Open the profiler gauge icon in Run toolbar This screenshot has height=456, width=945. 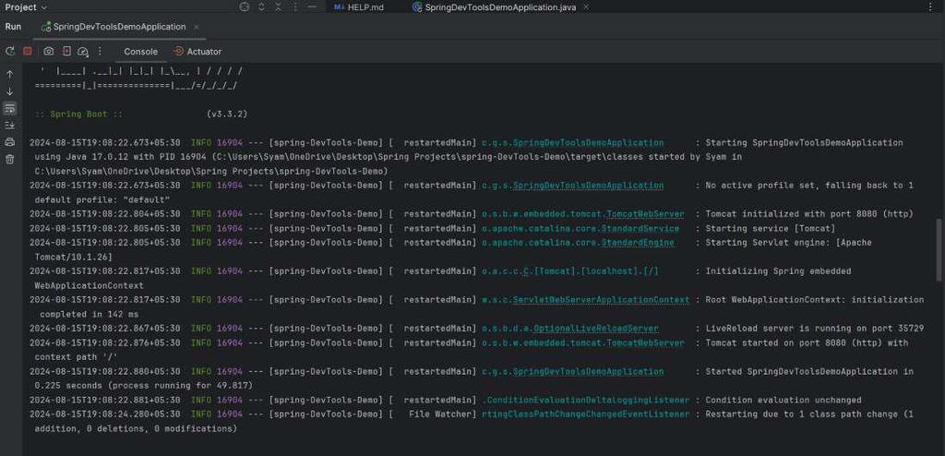pos(84,52)
